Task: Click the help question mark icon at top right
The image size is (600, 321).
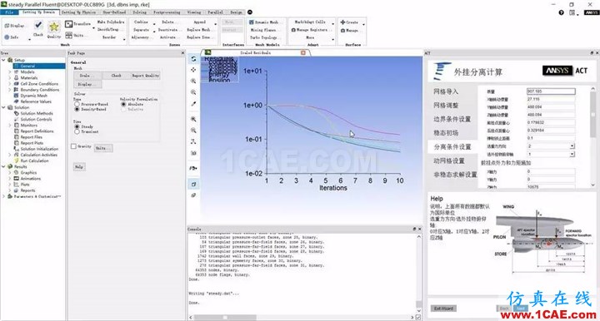Action: 562,12
